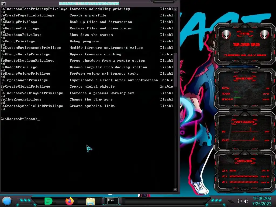Click the C:\Users\MrBeast> prompt line
This screenshot has width=276, height=207.
point(19,119)
